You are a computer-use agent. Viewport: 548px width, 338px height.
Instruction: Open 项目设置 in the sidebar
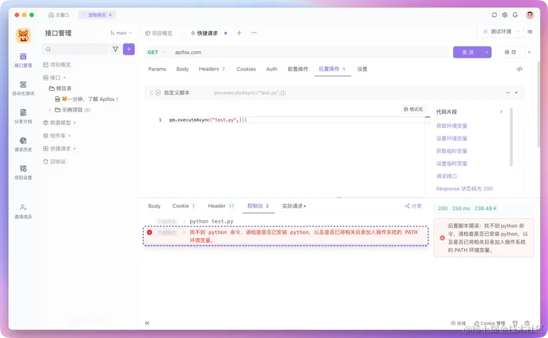click(x=22, y=173)
